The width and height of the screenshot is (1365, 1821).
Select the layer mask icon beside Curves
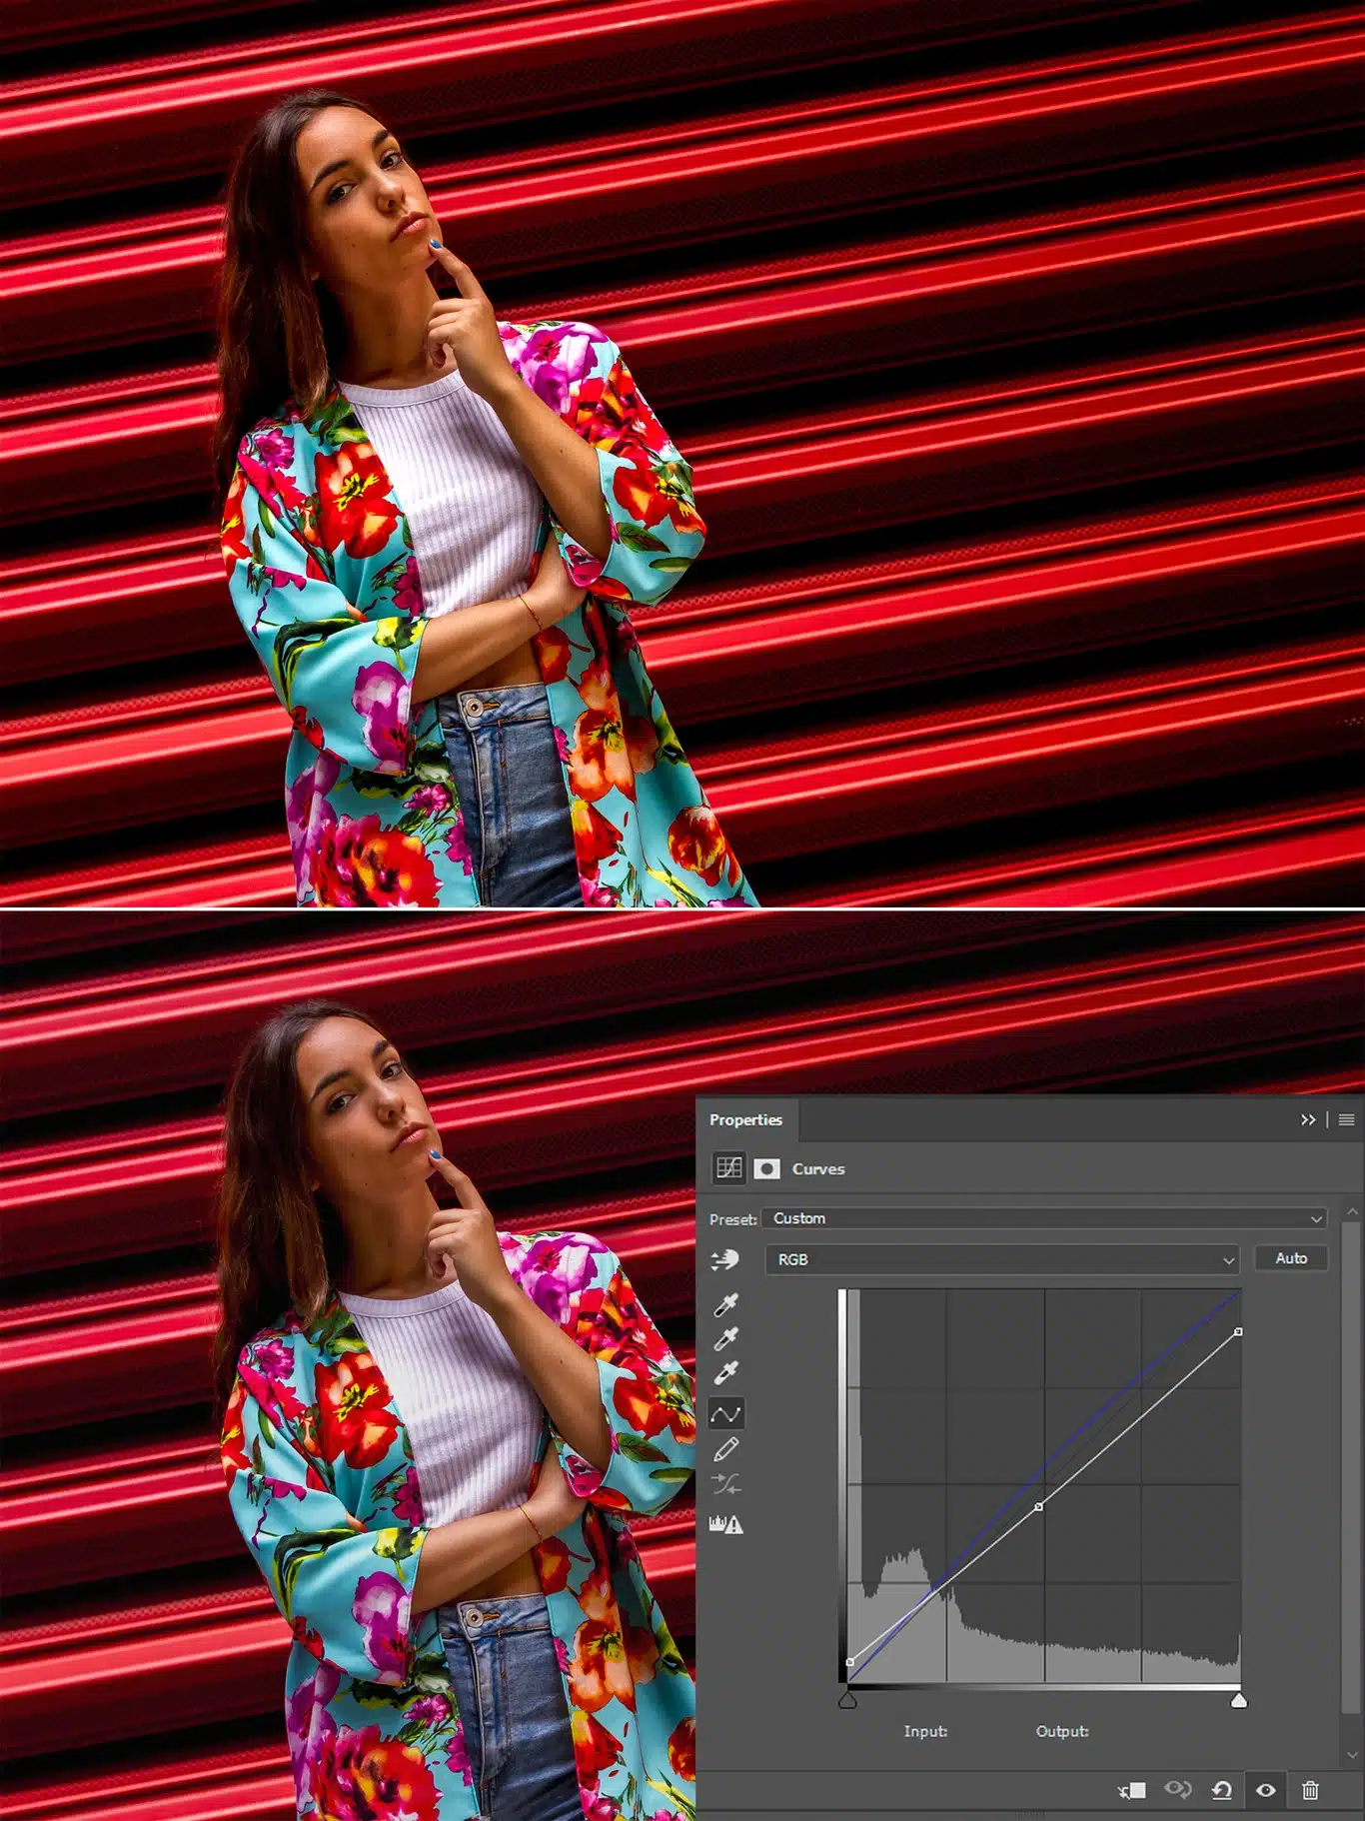pyautogui.click(x=766, y=1168)
